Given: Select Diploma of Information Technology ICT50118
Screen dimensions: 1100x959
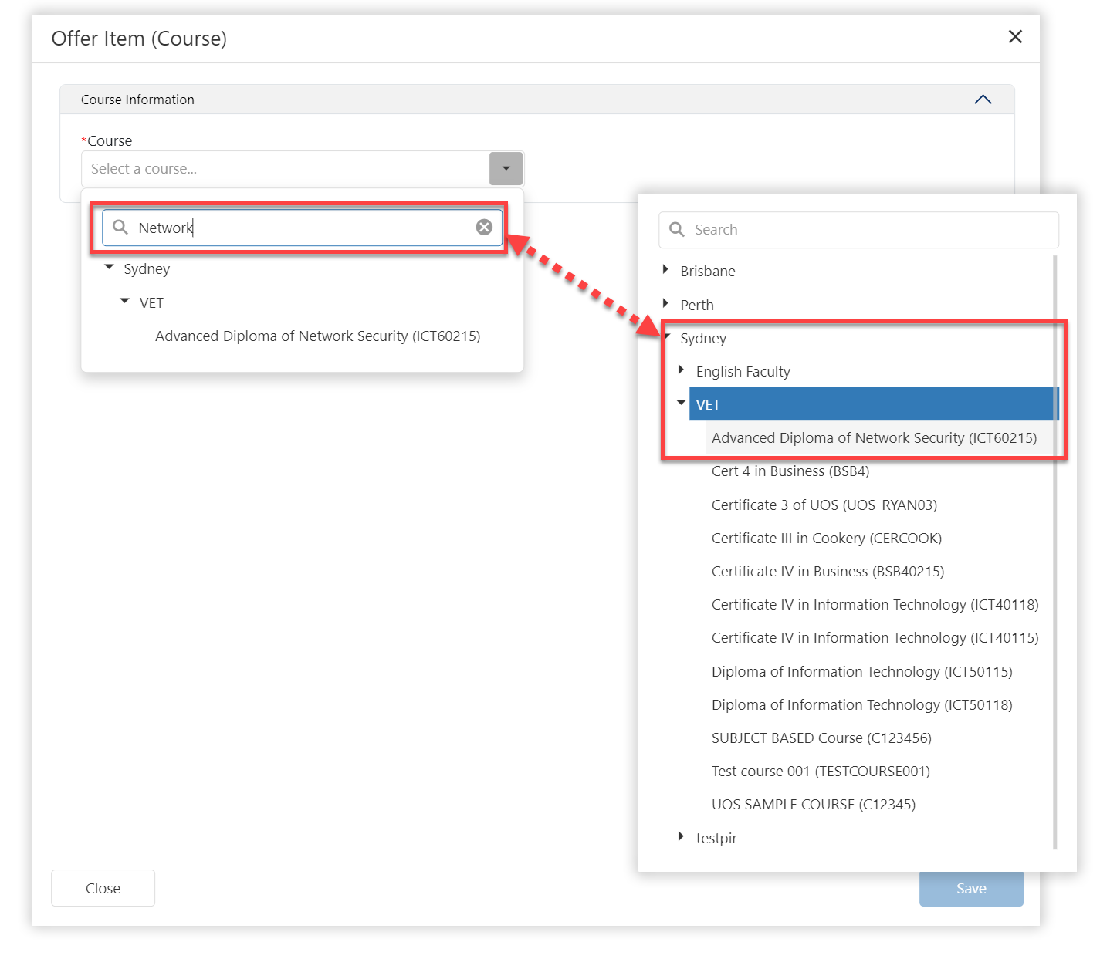Looking at the screenshot, I should 861,705.
